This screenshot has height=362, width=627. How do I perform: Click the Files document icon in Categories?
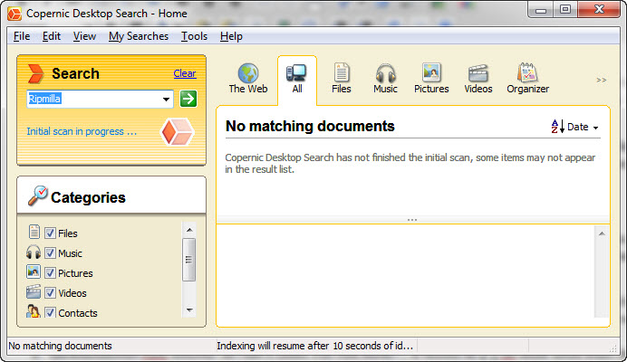34,232
